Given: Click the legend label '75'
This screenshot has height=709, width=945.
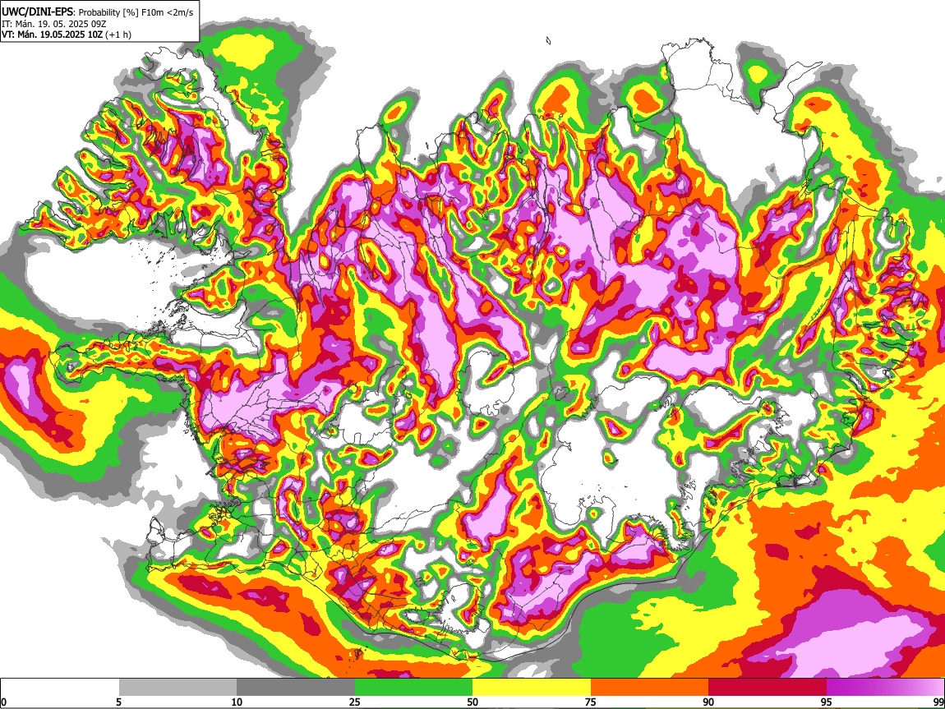Looking at the screenshot, I should coord(591,702).
